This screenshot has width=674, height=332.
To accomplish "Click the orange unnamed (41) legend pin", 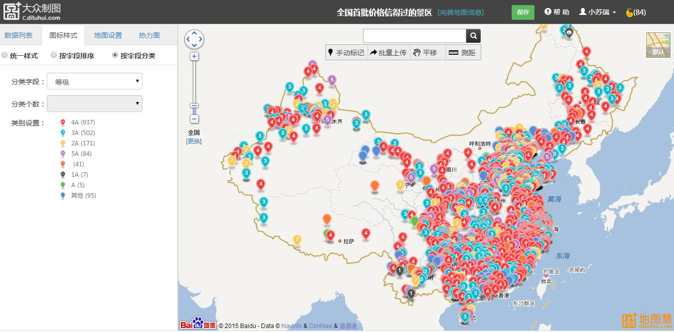I will tap(62, 164).
